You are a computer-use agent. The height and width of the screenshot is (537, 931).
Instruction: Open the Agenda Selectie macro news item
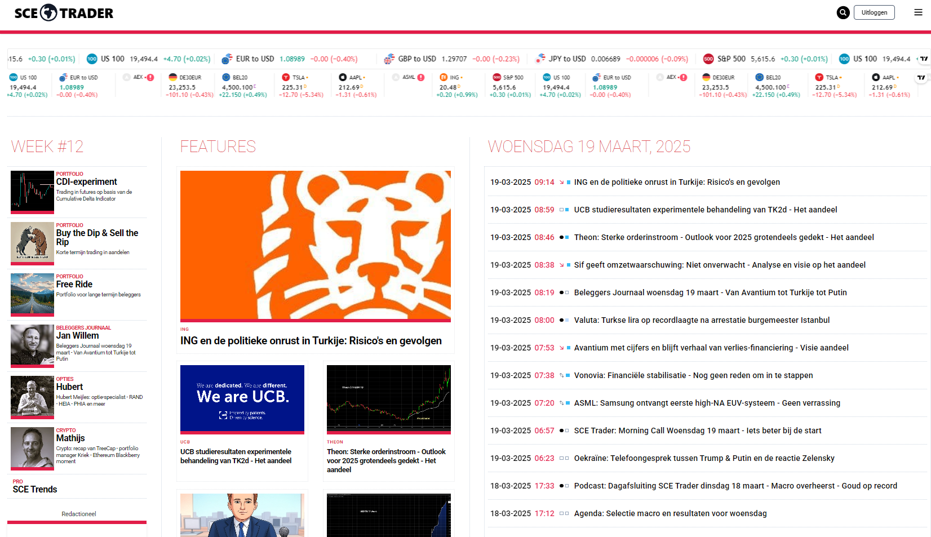pos(670,513)
